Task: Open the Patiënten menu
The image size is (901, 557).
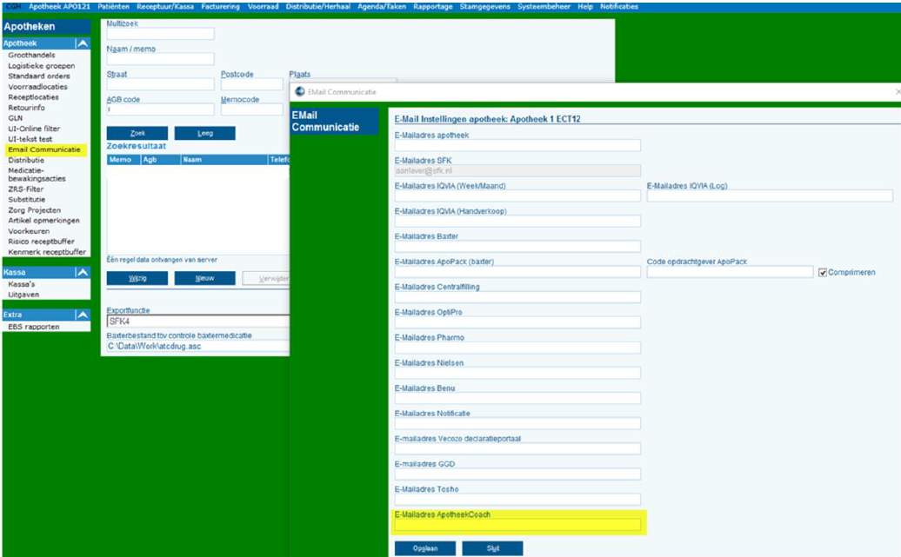Action: 113,6
